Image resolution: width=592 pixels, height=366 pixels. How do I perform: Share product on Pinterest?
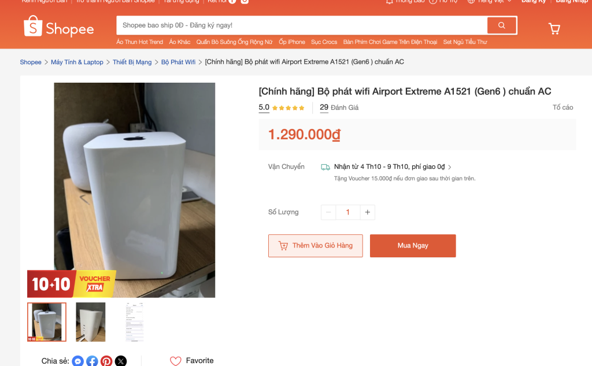pyautogui.click(x=106, y=361)
